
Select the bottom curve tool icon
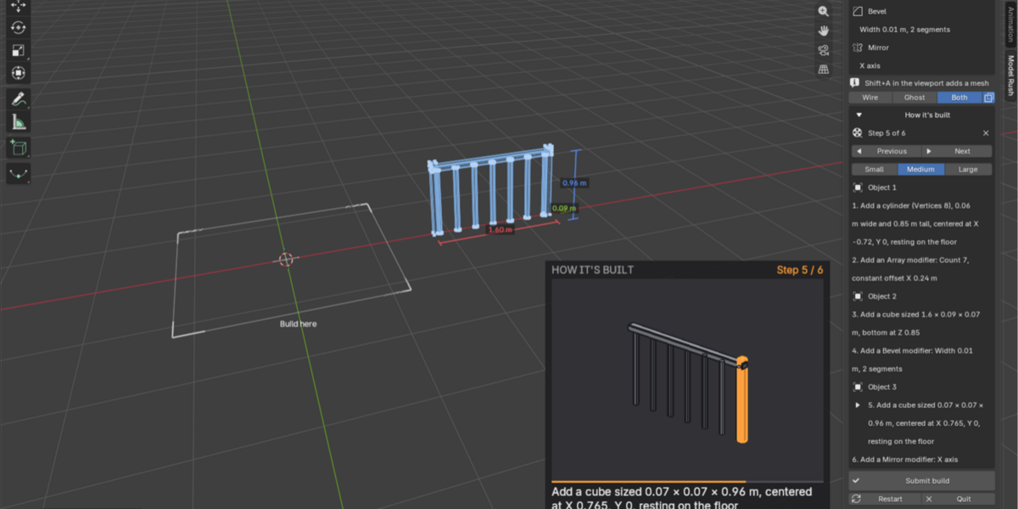coord(19,173)
